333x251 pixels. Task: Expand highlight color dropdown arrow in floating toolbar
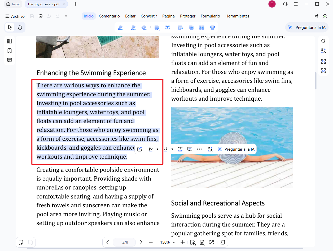(157, 149)
